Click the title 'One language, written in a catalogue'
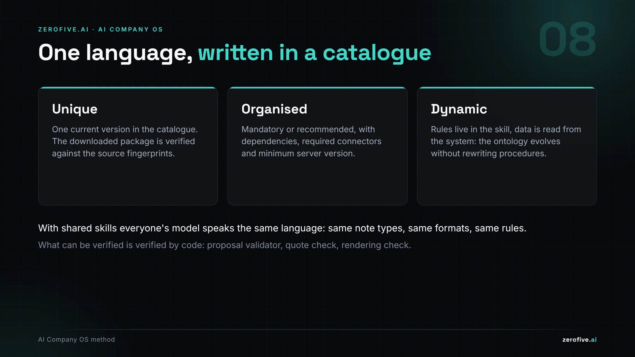The image size is (635, 357). point(235,53)
